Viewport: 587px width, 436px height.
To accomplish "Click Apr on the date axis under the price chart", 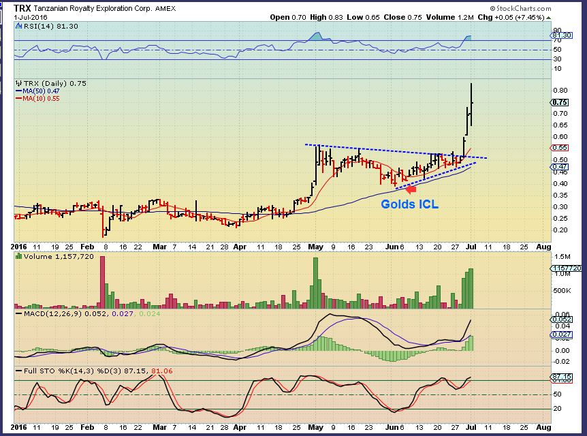I will [x=240, y=247].
